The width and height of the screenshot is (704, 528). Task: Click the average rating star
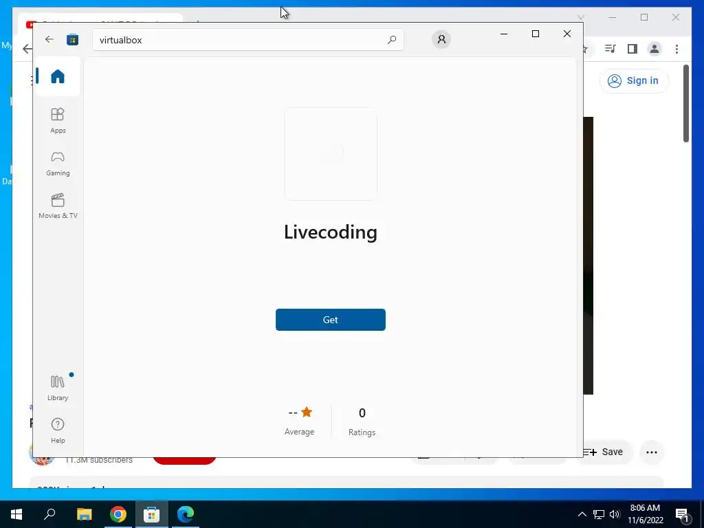(307, 412)
